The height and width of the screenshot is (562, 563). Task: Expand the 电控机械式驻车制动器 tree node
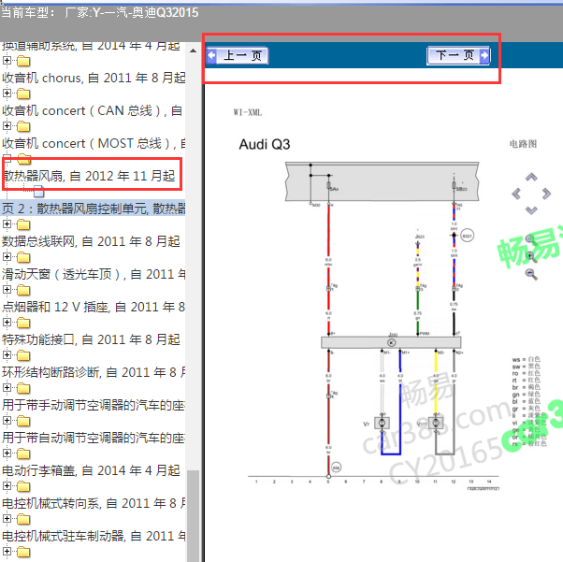click(x=7, y=519)
